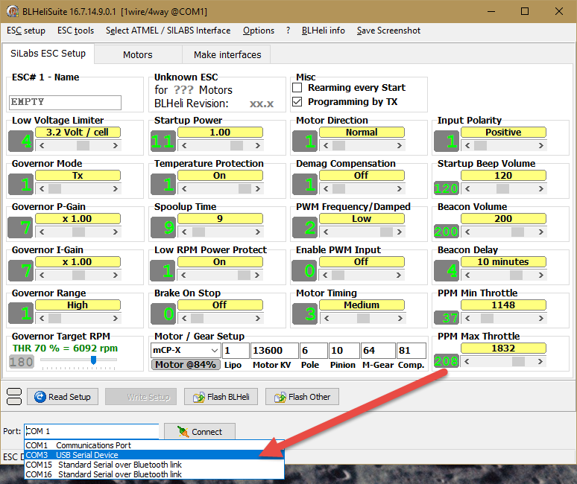Open the mCP-X motor preset dropdown
Image resolution: width=577 pixels, height=484 pixels.
tap(215, 350)
